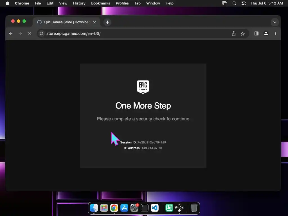Close the Chrome window
The height and width of the screenshot is (216, 288).
coord(13,21)
